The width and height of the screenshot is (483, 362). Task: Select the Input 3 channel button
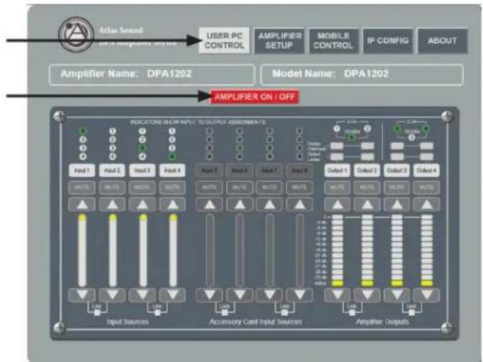(x=142, y=170)
